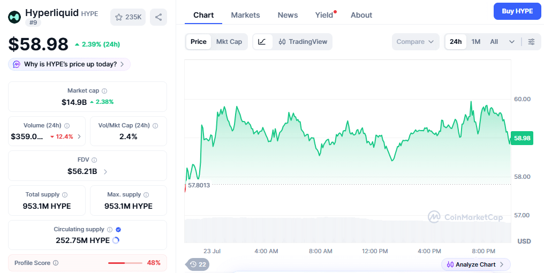Open the News tab

(x=288, y=16)
